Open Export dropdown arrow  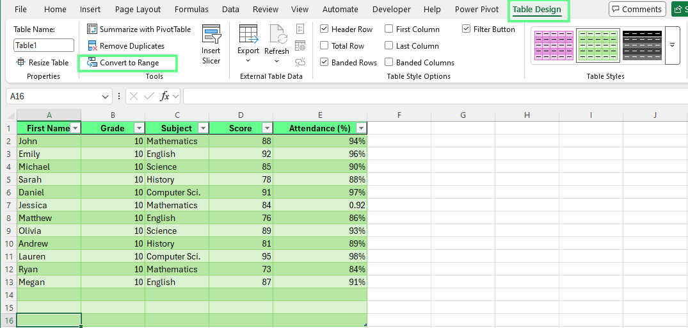click(248, 61)
